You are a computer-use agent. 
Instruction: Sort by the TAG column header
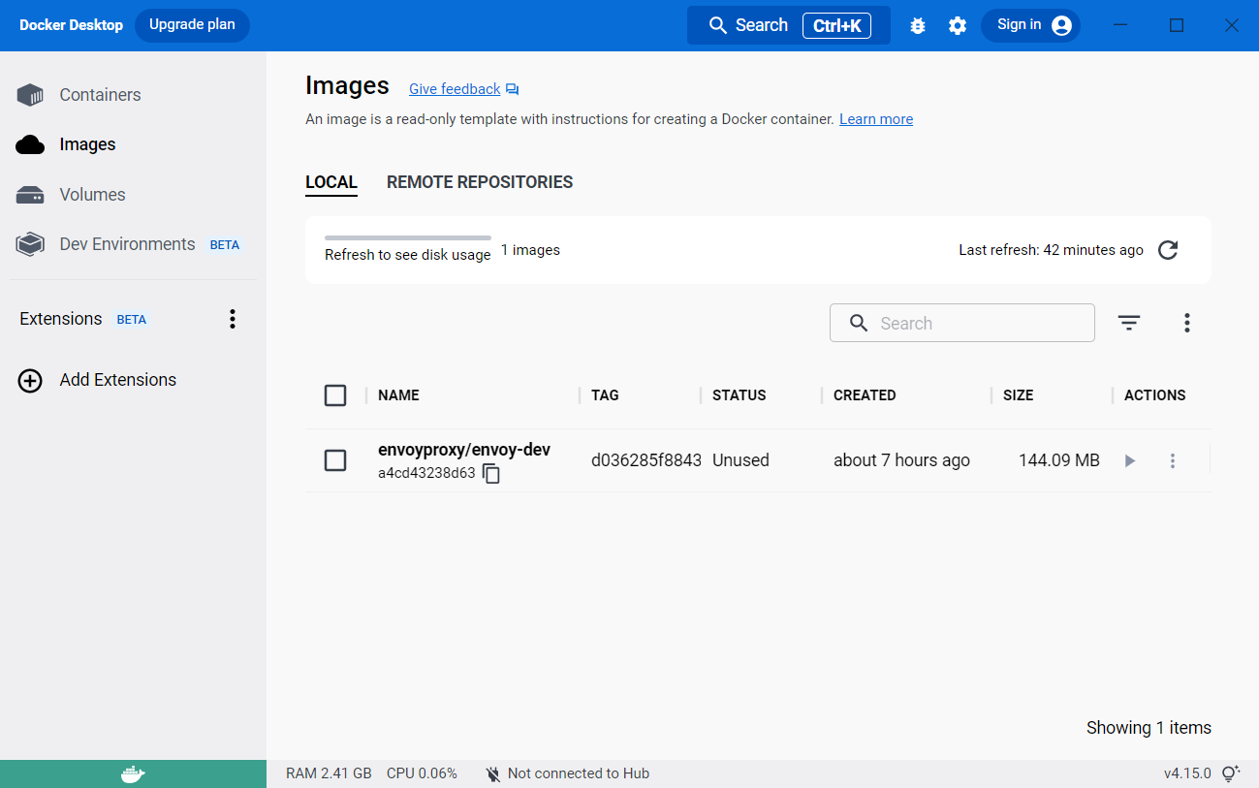pos(605,395)
